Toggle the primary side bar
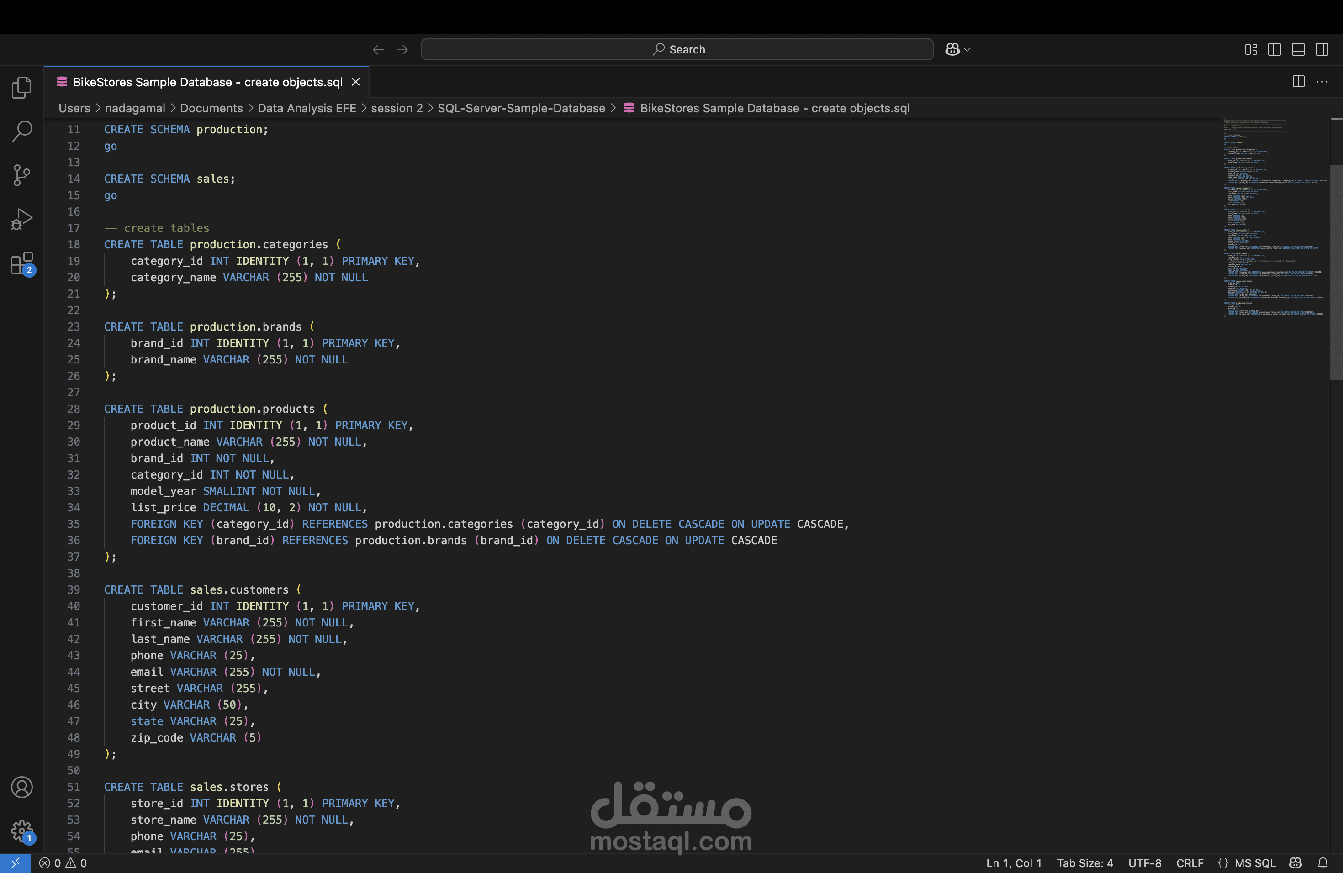 (x=1274, y=50)
